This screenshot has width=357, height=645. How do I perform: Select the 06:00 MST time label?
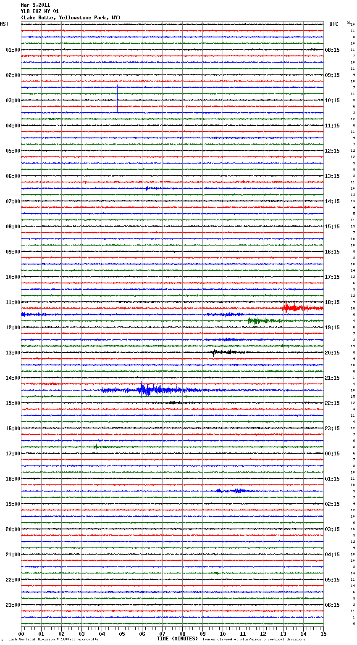click(x=13, y=176)
